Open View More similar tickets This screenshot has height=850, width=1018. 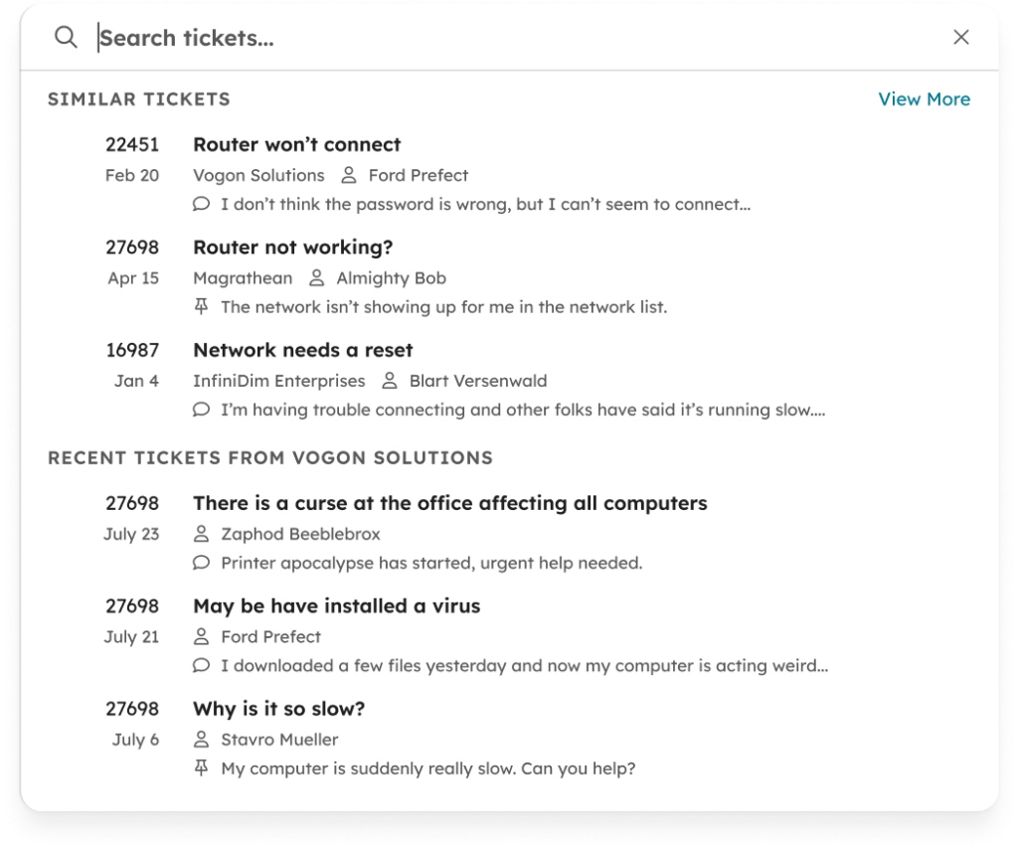click(924, 98)
